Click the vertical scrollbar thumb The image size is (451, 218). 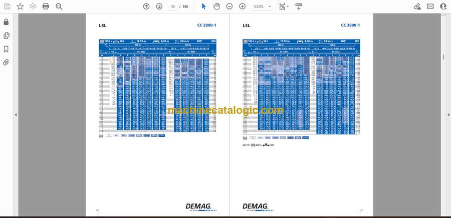pos(443,57)
